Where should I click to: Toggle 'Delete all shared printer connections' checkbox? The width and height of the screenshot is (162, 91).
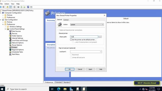point(58,30)
